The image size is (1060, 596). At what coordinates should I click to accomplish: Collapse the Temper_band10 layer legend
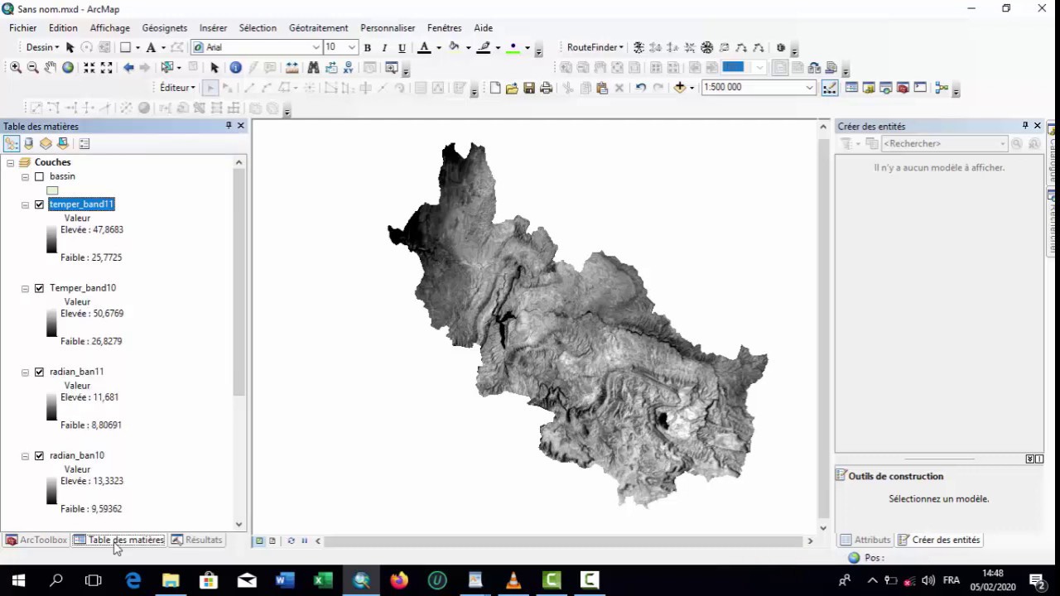pyautogui.click(x=25, y=288)
